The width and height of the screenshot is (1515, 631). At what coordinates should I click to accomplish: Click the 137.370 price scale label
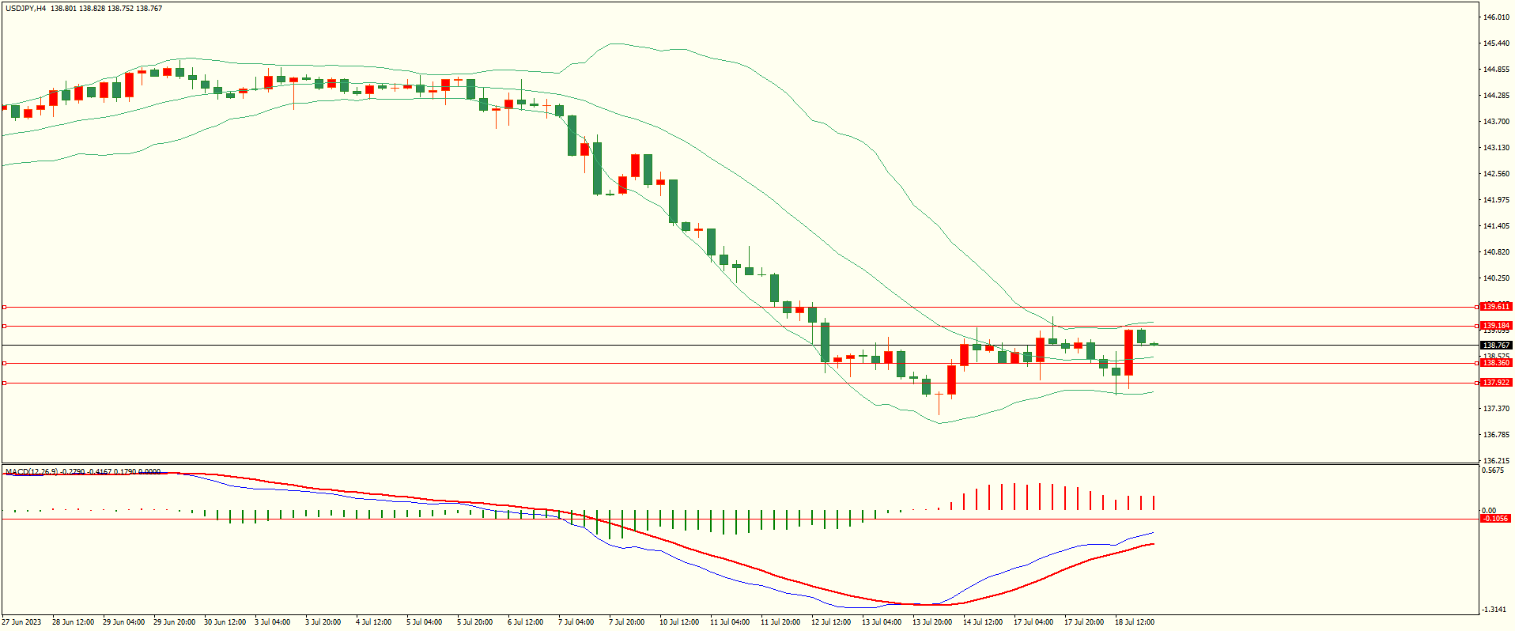(1497, 409)
